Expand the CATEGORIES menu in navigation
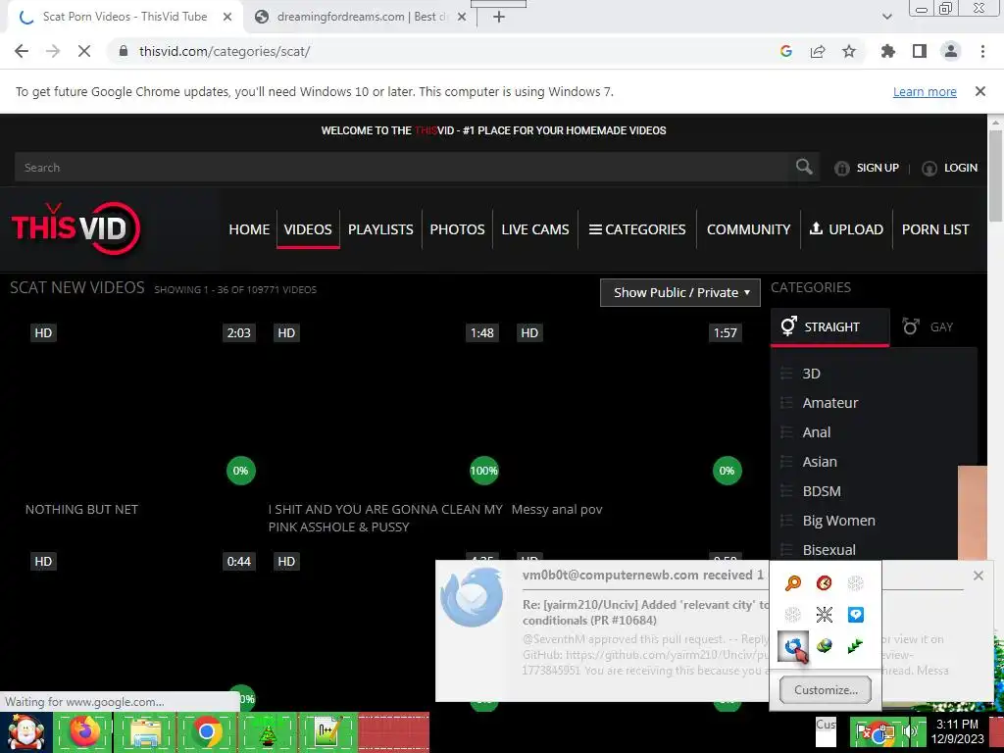 [637, 229]
